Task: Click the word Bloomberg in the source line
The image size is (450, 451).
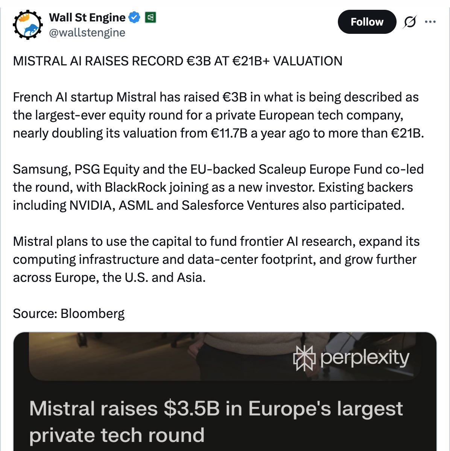Action: 92,313
